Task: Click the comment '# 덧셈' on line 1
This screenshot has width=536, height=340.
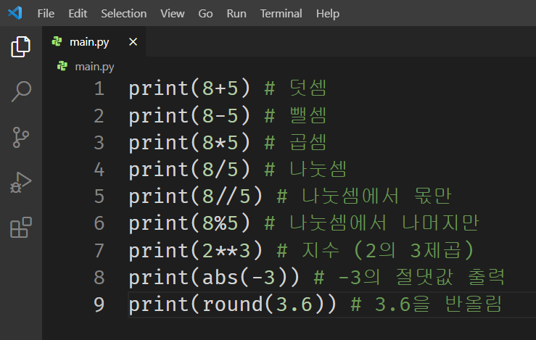Action: coord(295,88)
